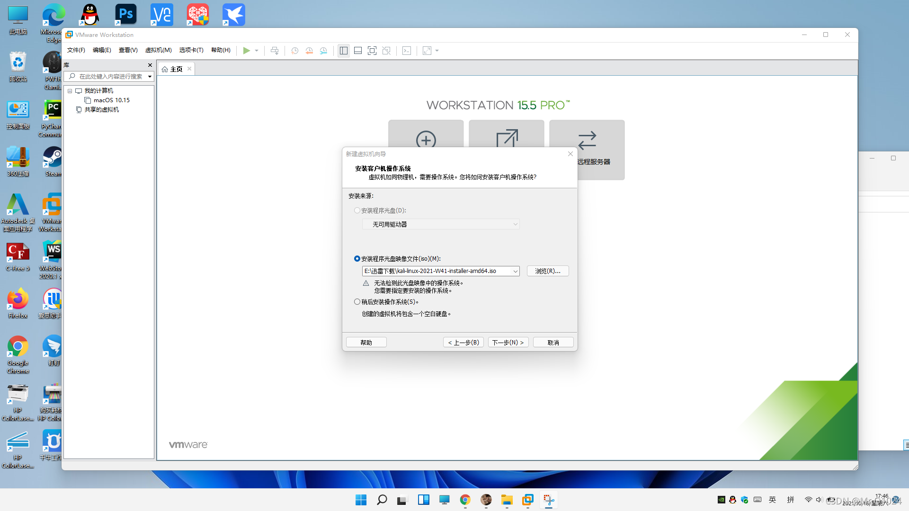Open the power options dropdown arrow

point(257,51)
